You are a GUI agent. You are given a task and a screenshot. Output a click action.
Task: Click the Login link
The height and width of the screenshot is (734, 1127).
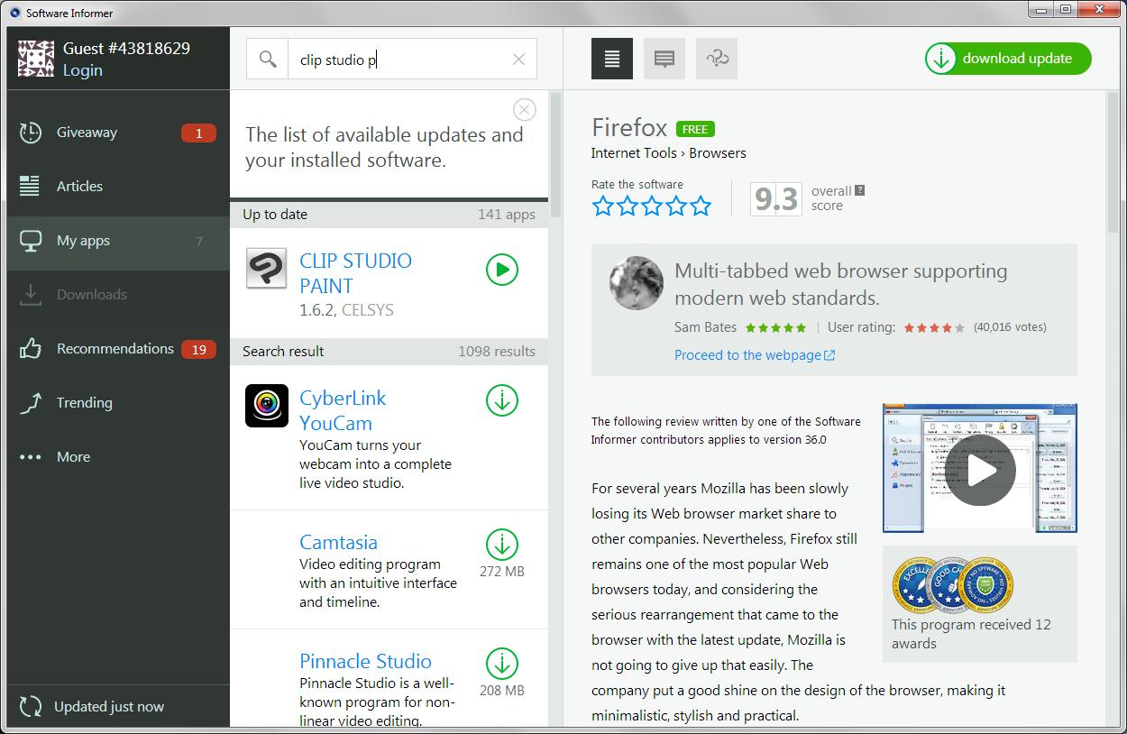click(82, 70)
